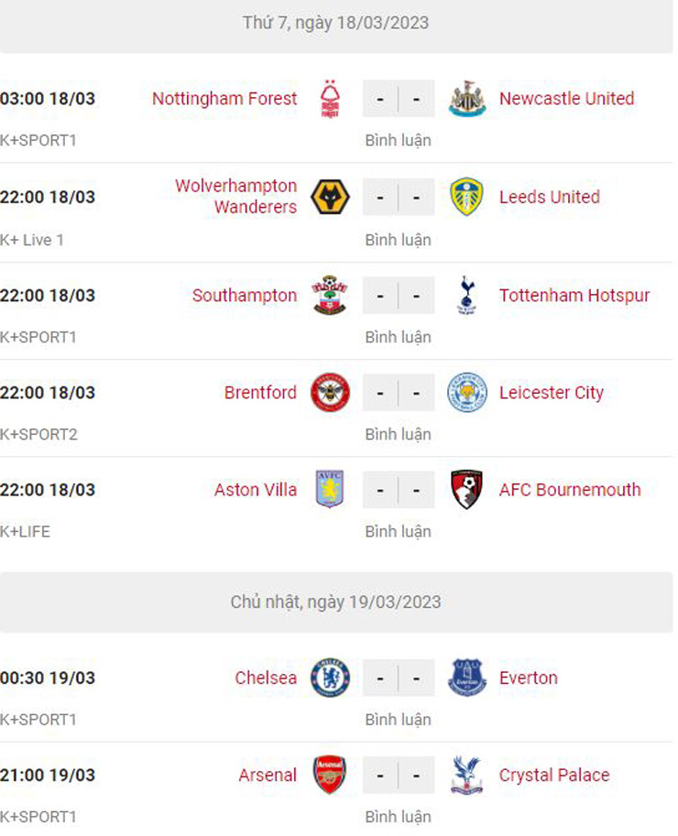678x836 pixels.
Task: Click the Brentford bee crest
Action: (x=330, y=393)
